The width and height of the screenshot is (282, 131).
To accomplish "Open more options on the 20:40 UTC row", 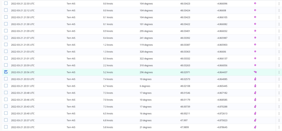I will 279,113.
